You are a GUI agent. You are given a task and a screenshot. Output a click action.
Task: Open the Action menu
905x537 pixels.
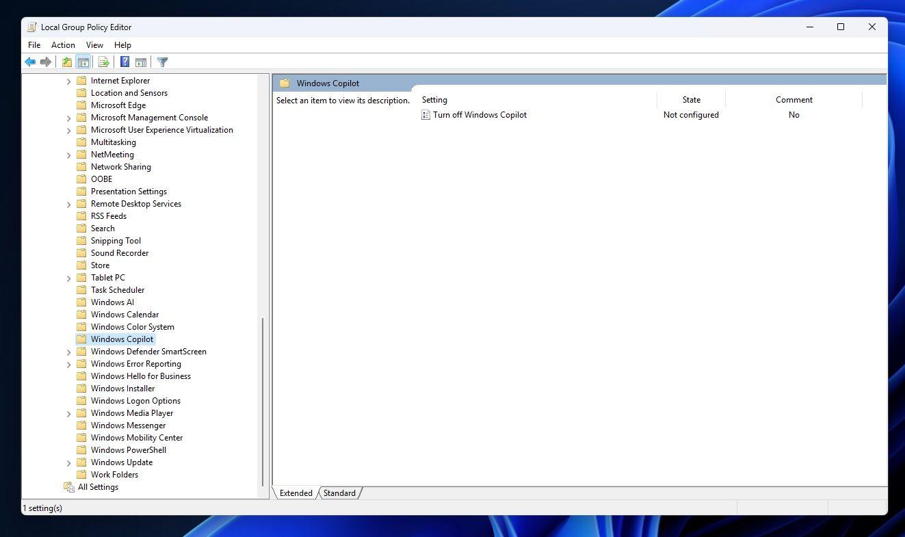63,44
